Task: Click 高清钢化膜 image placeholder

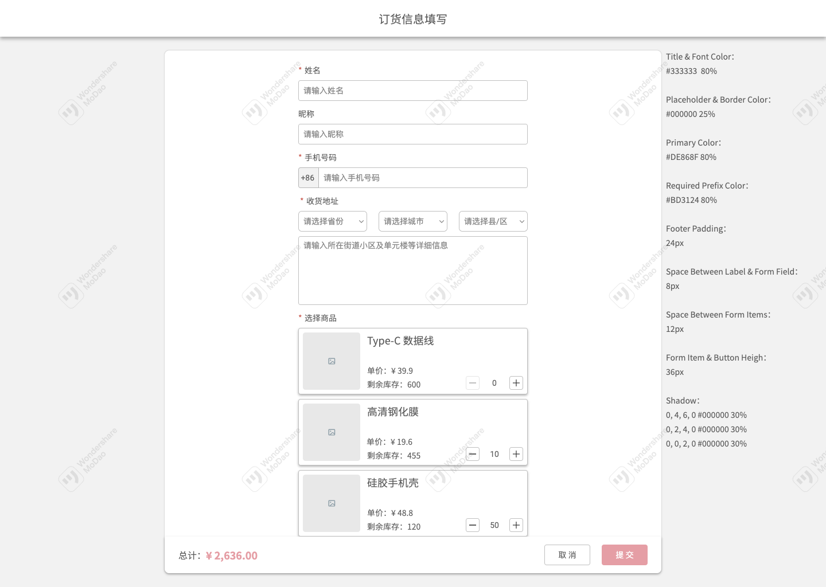Action: pos(332,432)
